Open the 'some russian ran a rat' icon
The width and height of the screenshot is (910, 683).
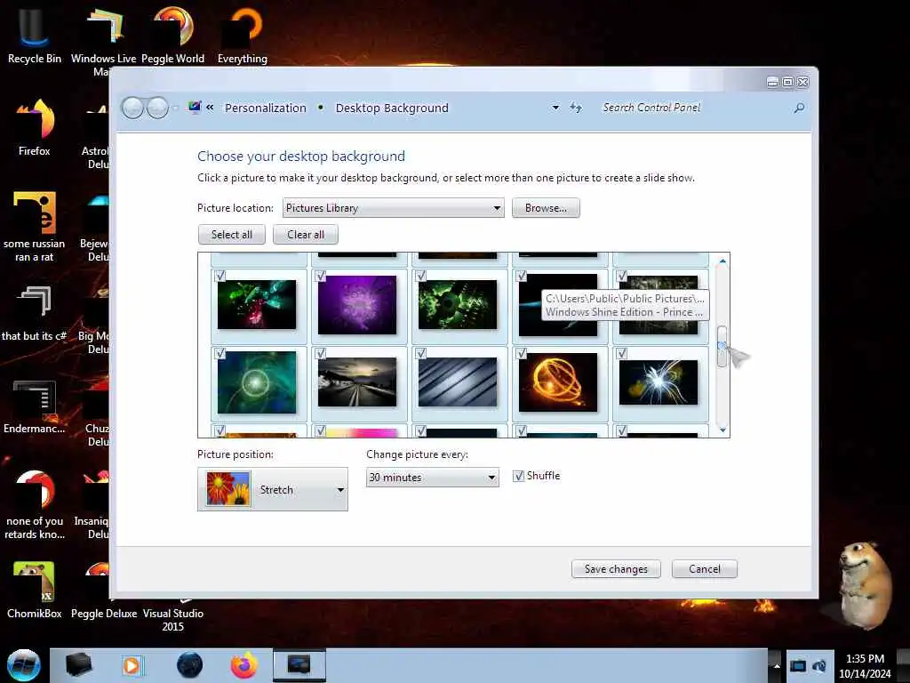(x=34, y=227)
